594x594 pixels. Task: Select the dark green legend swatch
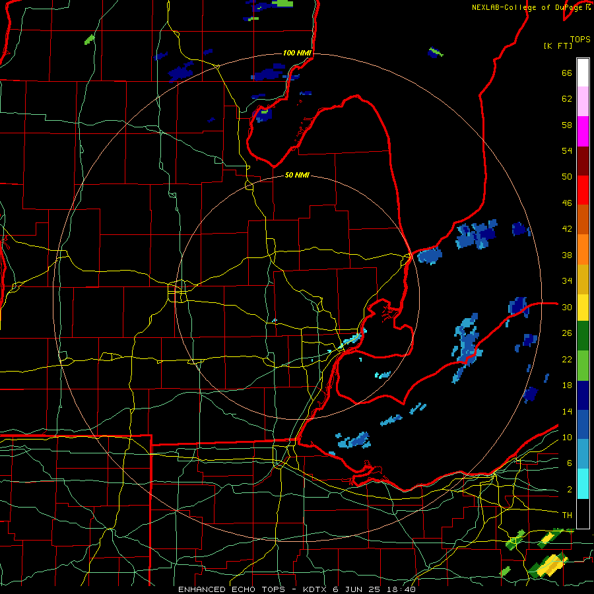tap(583, 336)
